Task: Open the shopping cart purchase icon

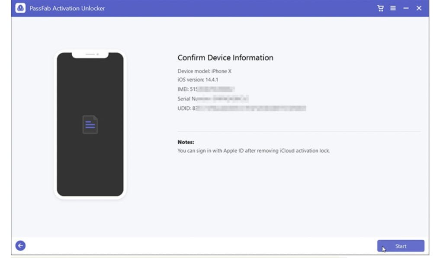Action: pos(381,8)
